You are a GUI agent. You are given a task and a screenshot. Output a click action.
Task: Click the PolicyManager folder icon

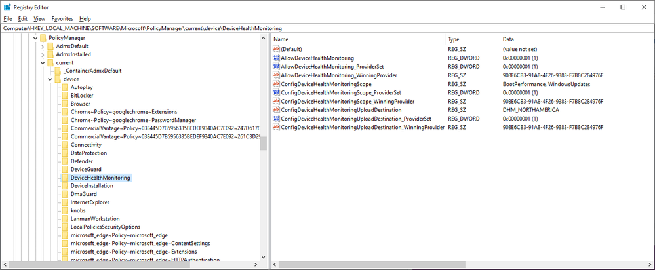coord(43,38)
